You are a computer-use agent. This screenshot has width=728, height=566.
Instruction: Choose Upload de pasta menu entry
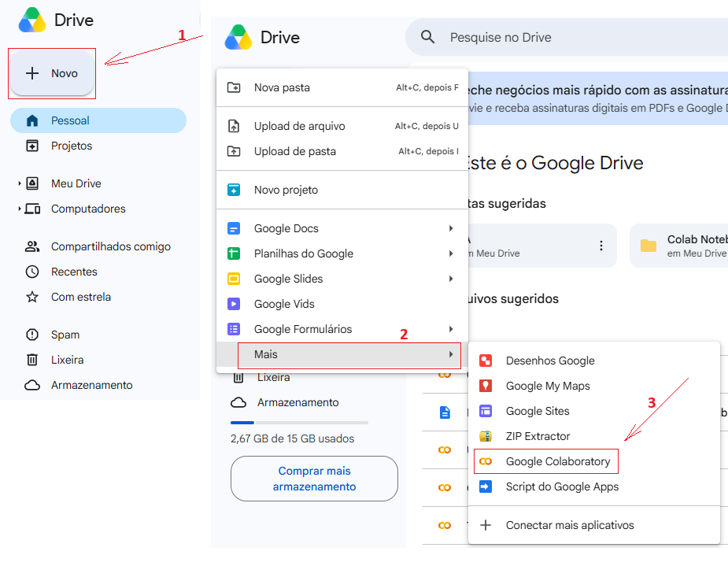[x=342, y=151]
